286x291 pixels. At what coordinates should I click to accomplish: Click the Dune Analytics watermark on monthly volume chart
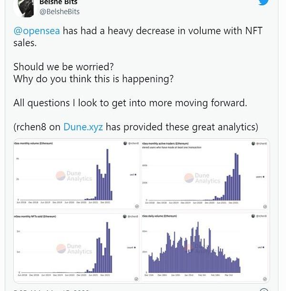tap(74, 176)
